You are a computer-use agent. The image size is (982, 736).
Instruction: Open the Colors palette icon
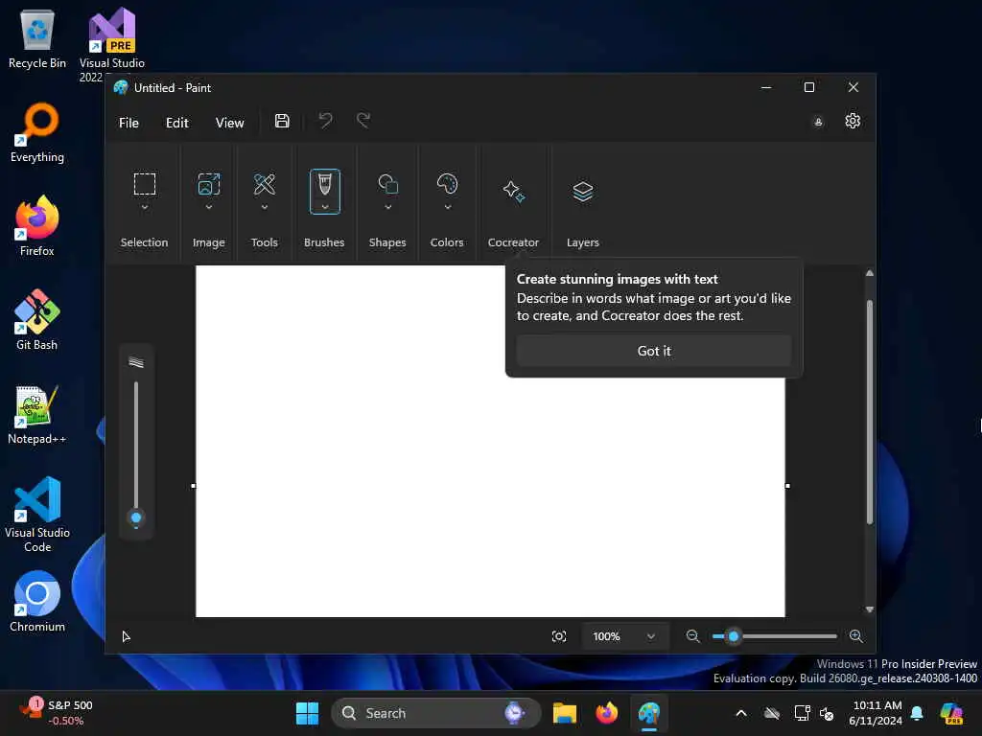[x=447, y=183]
